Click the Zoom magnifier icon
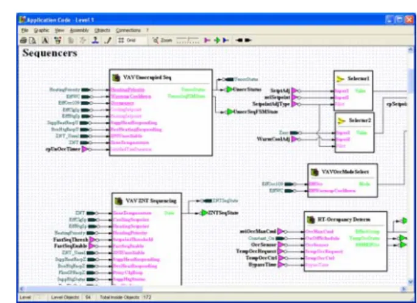Screen dimensions: 417x303 155,40
